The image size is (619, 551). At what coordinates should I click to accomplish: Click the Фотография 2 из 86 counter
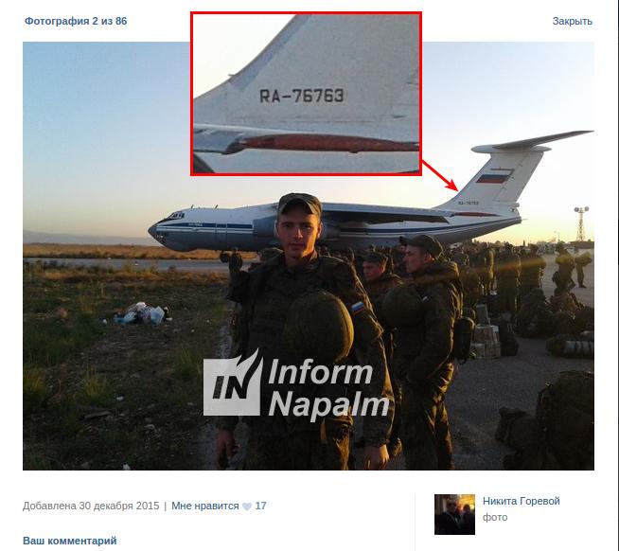coord(76,22)
